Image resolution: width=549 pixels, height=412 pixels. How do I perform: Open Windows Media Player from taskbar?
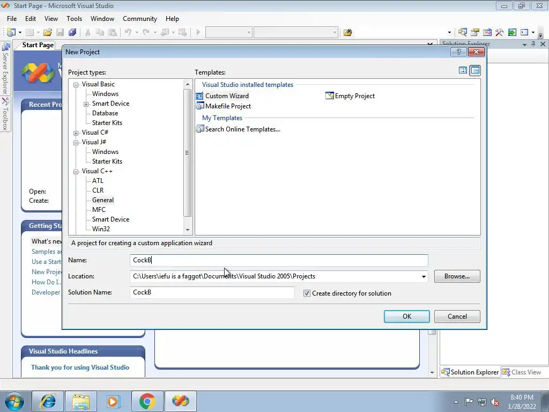[x=114, y=401]
